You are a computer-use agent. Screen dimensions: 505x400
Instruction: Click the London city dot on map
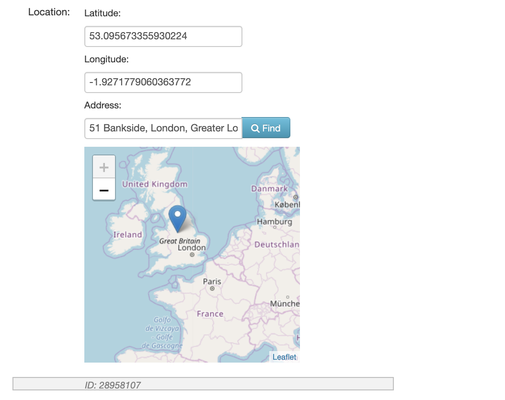coord(192,255)
